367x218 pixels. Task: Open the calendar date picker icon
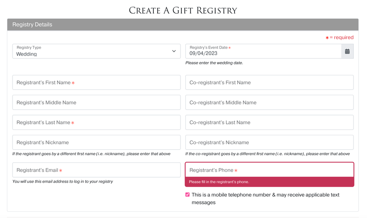(347, 51)
